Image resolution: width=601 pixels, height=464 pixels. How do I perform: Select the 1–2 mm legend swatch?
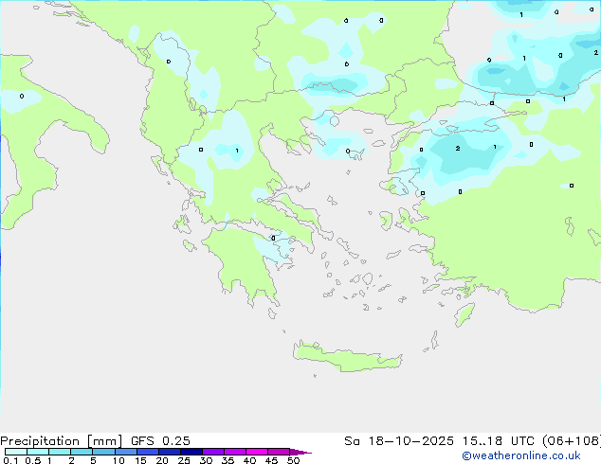pyautogui.click(x=60, y=452)
